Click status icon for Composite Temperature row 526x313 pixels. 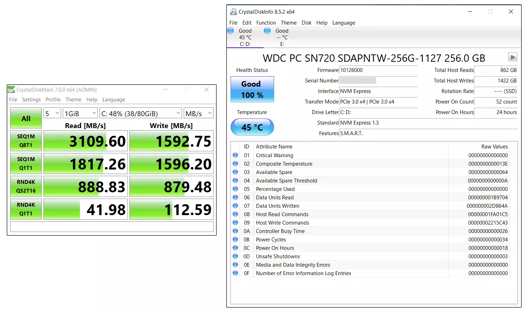(235, 164)
